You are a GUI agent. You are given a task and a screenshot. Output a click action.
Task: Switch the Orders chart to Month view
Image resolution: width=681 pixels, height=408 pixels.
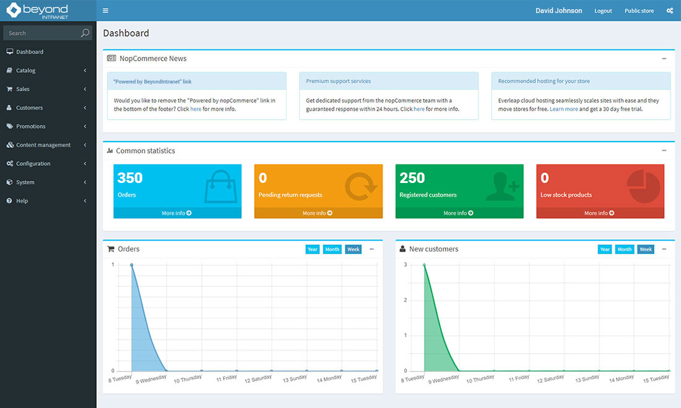click(332, 249)
